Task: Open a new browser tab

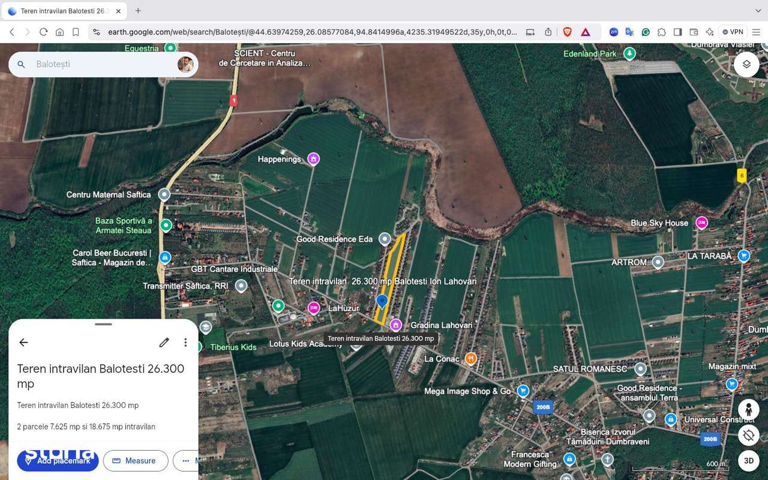Action: pyautogui.click(x=138, y=11)
